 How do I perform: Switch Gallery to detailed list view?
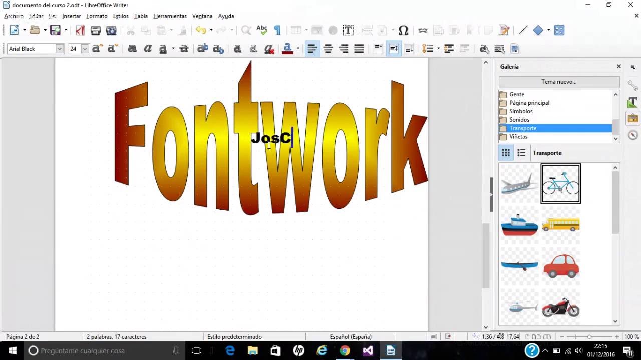pos(521,153)
